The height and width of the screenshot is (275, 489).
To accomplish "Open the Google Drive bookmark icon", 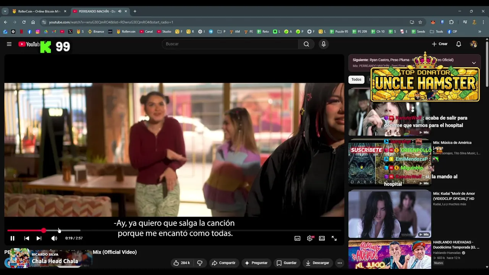I will [x=46, y=32].
